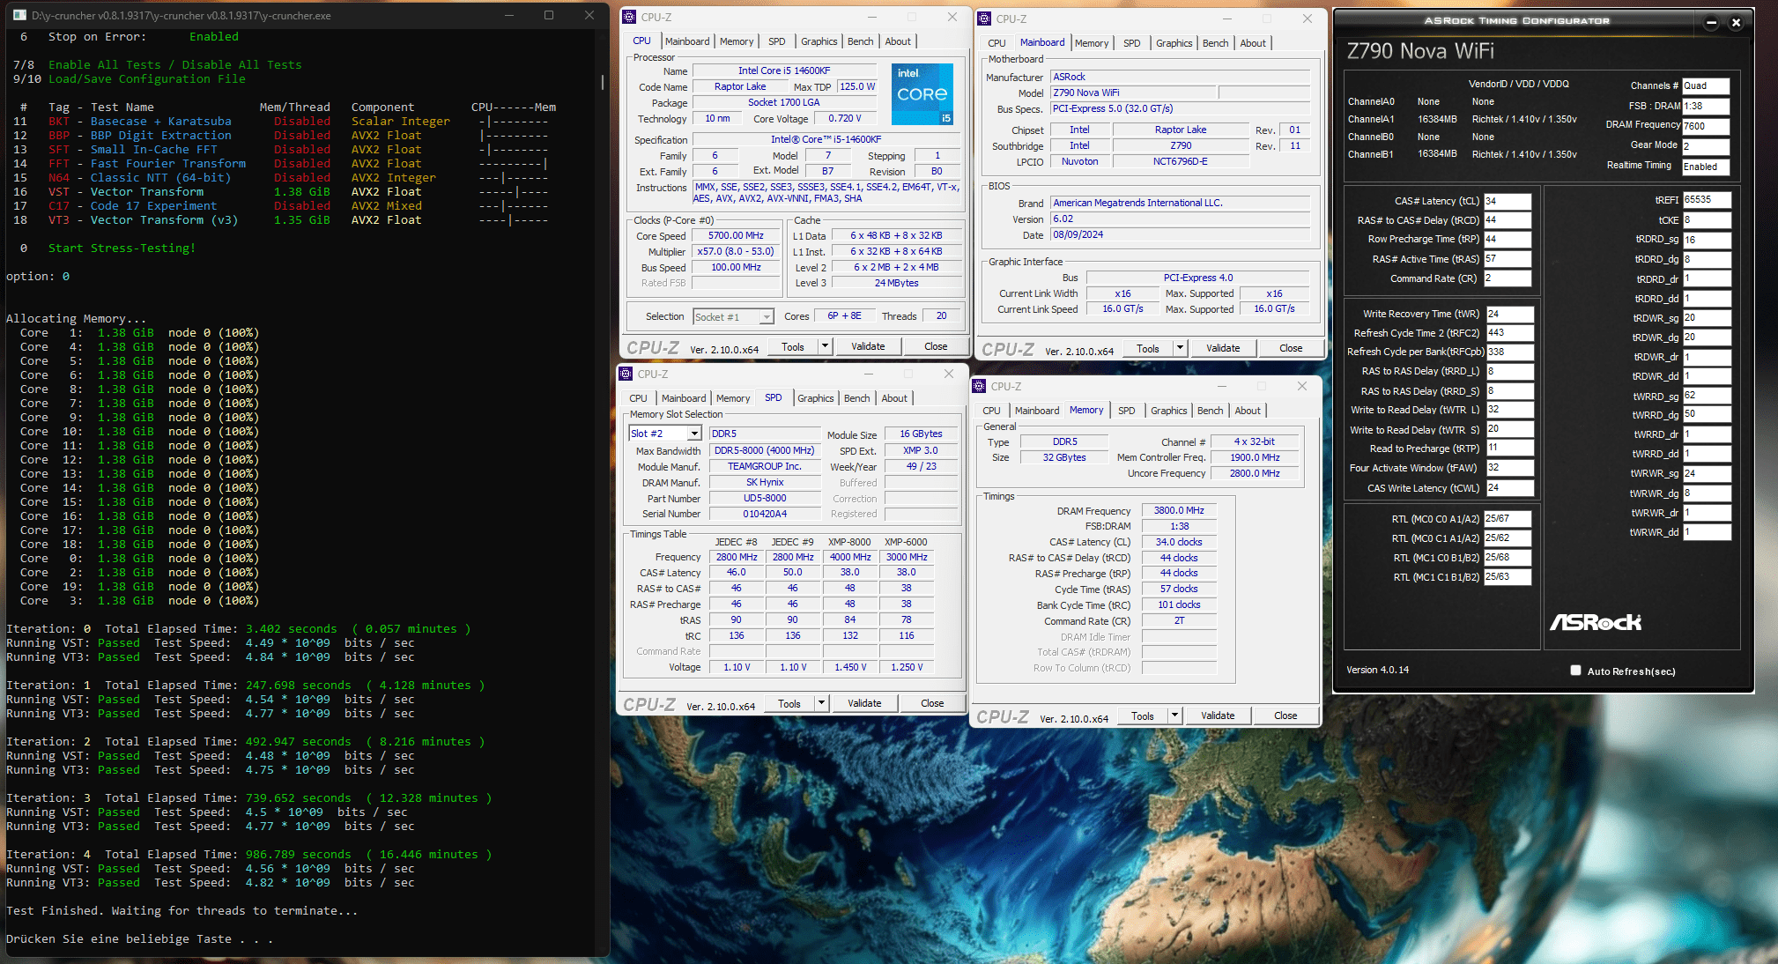Image resolution: width=1778 pixels, height=964 pixels.
Task: Click the DRAM Frequency 3800.0 MHz value
Action: [1179, 510]
